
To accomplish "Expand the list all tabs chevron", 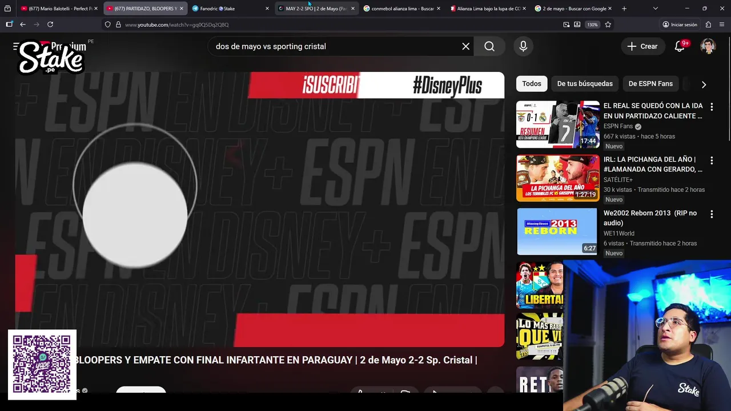I will click(x=655, y=9).
